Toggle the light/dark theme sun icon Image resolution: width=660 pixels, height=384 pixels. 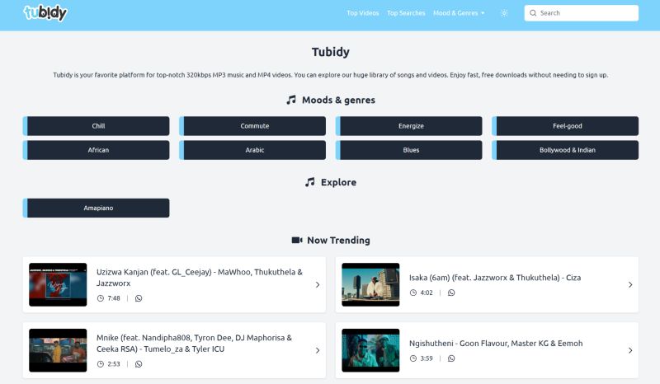[504, 13]
